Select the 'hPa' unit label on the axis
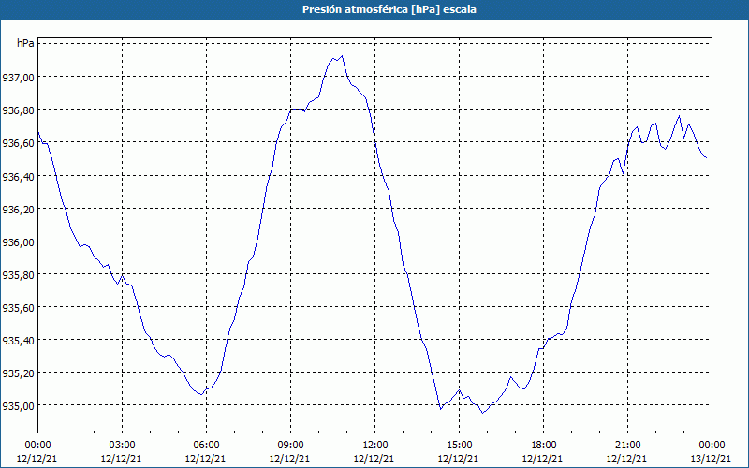This screenshot has width=749, height=468. (x=25, y=43)
